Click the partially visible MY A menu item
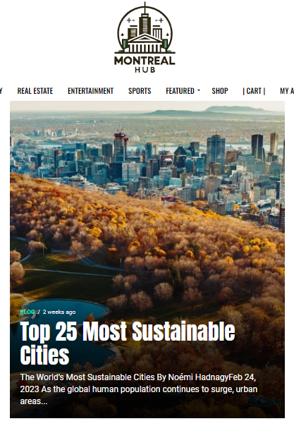Viewport: 294px width, 426px height. point(287,91)
